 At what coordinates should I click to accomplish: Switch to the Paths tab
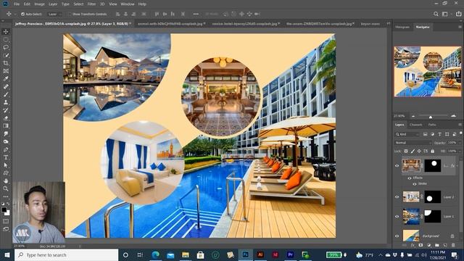(x=432, y=125)
